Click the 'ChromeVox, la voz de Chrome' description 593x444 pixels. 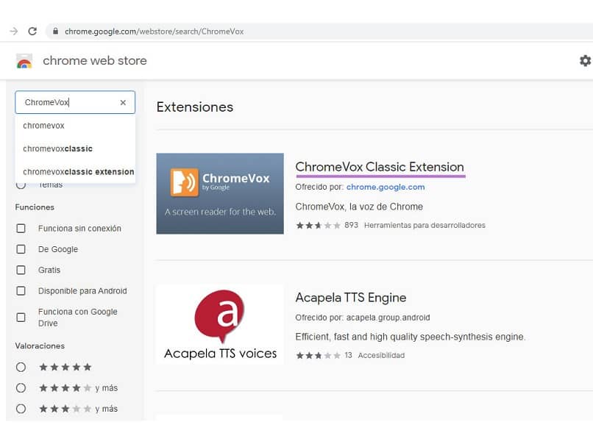[x=359, y=207]
